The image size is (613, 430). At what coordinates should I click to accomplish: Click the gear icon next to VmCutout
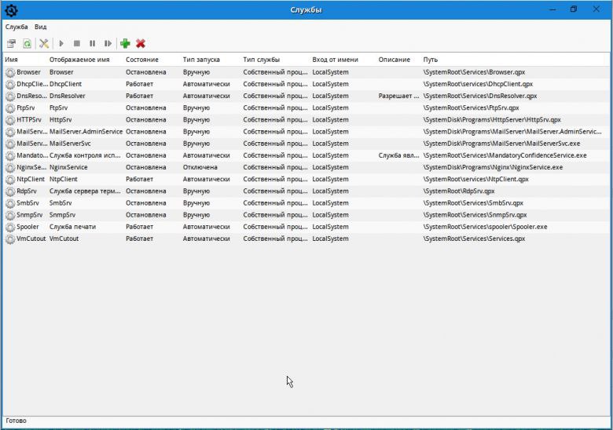point(10,239)
